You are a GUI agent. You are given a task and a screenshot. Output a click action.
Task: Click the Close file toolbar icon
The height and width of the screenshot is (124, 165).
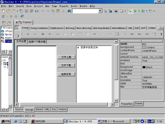pyautogui.click(x=21, y=11)
